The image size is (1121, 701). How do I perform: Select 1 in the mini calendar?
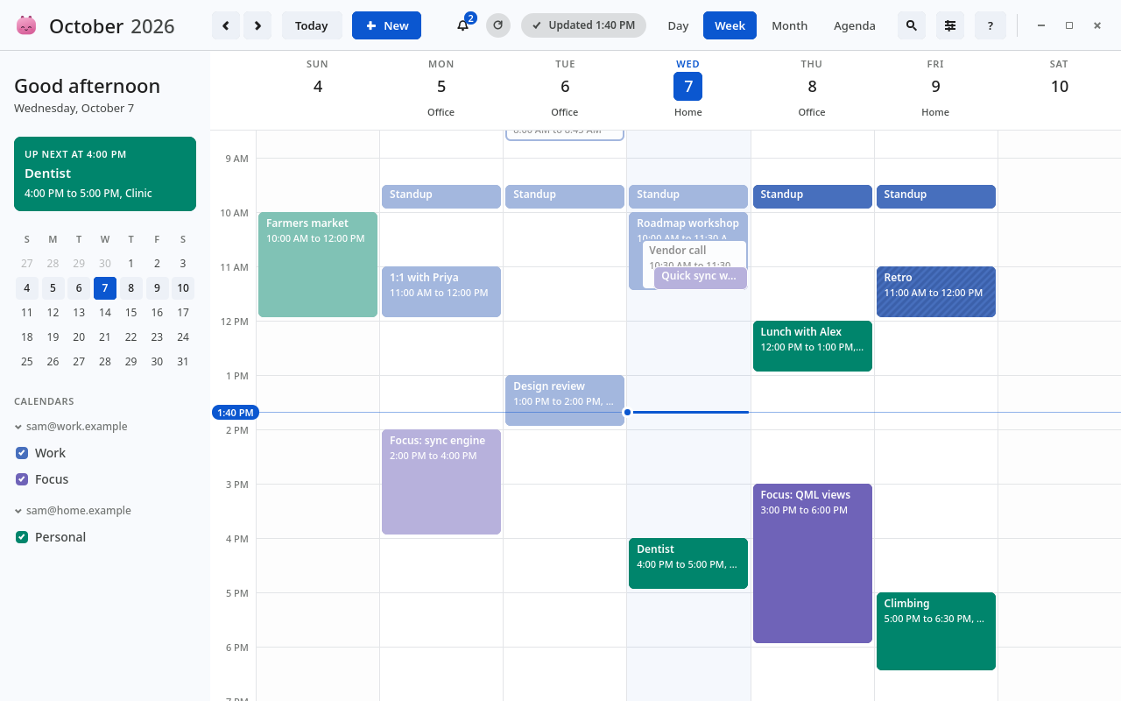[130, 264]
